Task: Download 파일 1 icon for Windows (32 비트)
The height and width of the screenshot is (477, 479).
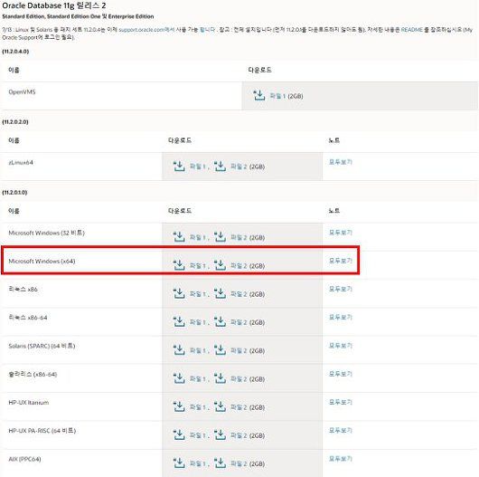Action: pyautogui.click(x=179, y=237)
